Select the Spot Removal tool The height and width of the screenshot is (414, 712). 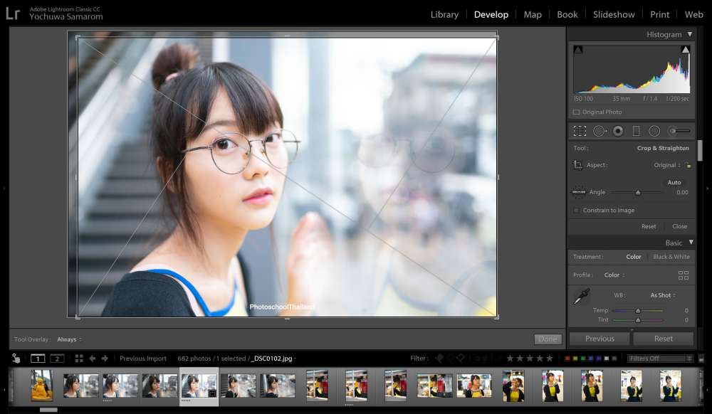(x=600, y=131)
